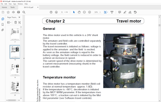Add bookmark with the star icon

8,12
